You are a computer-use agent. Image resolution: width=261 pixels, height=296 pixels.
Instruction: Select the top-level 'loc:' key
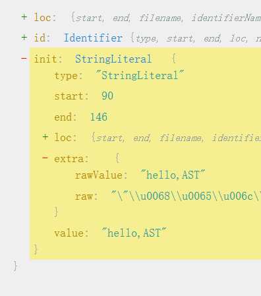(45, 18)
